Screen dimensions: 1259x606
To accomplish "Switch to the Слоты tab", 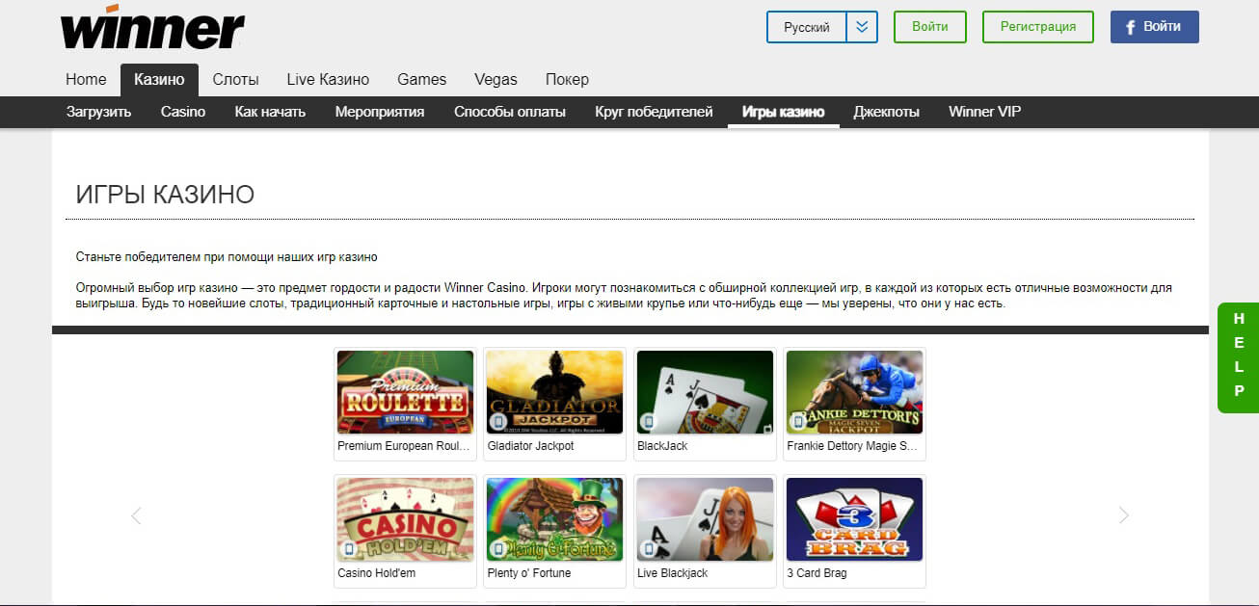I will 235,79.
